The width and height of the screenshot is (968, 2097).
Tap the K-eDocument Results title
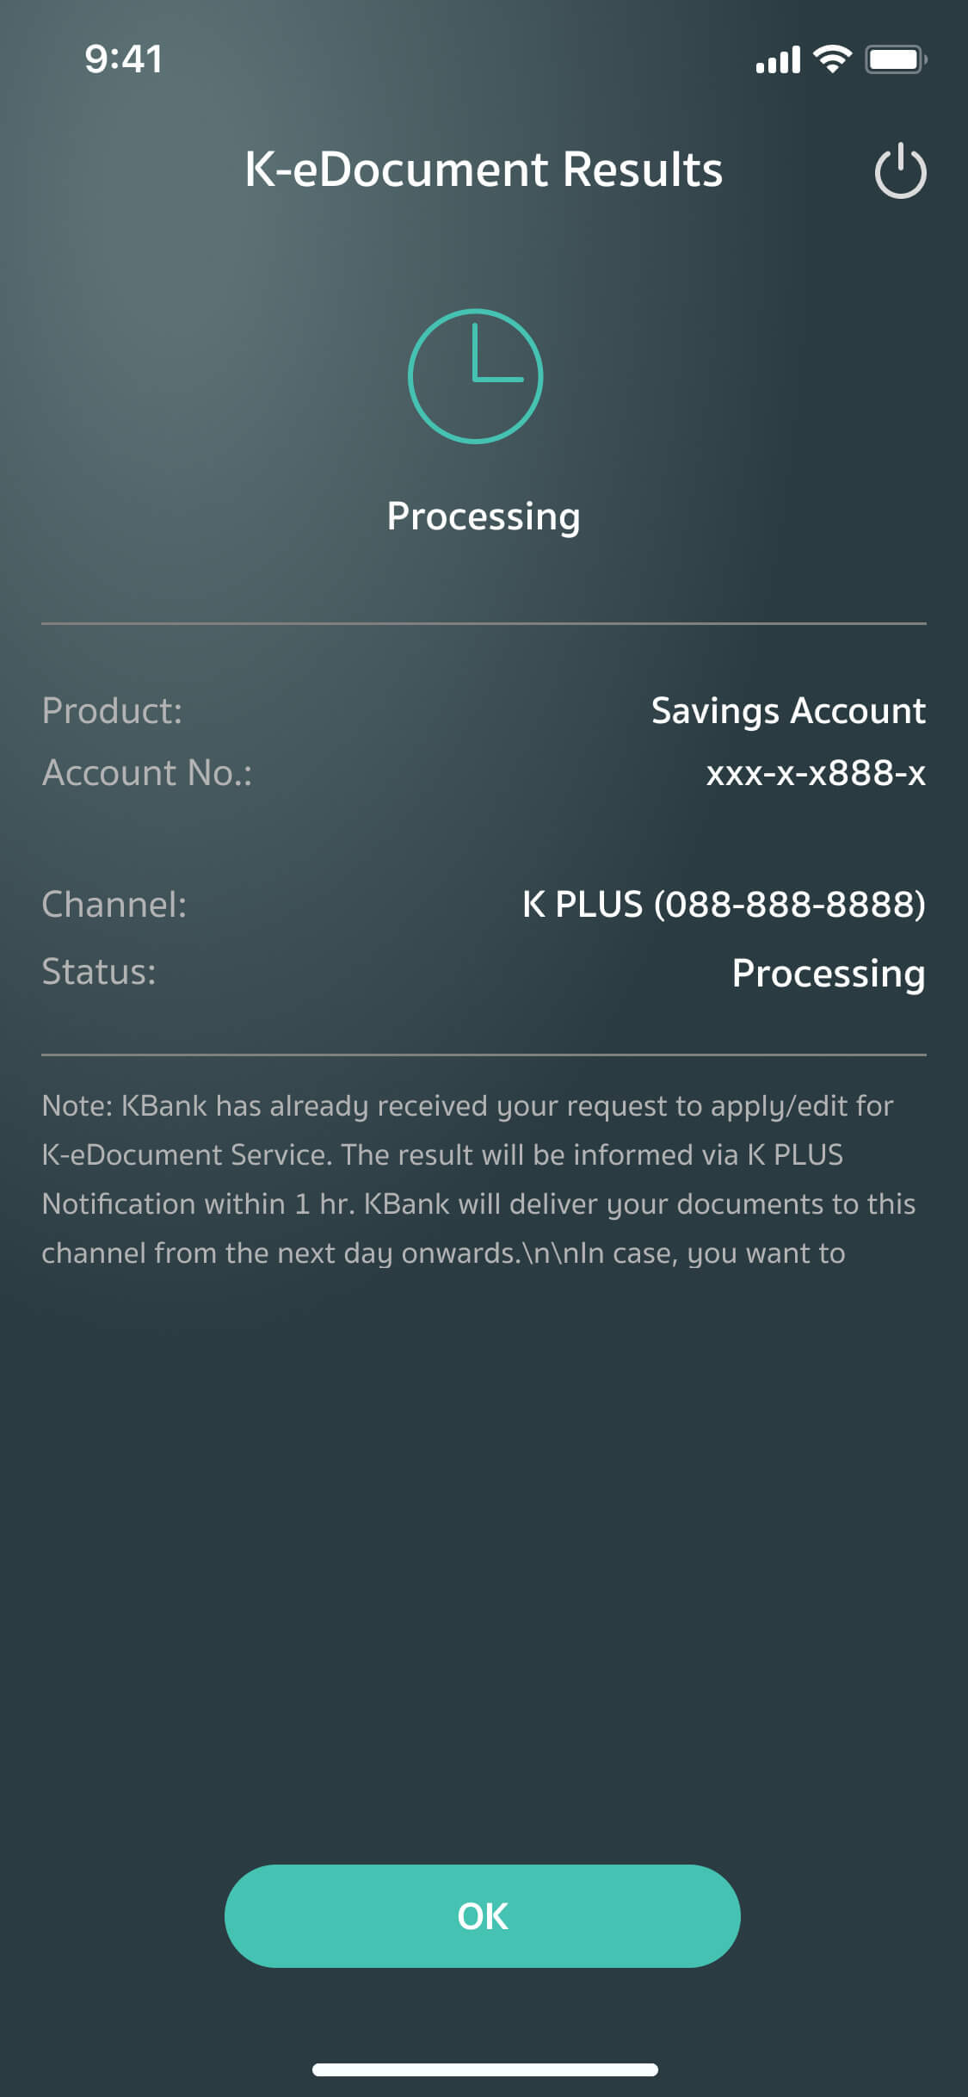484,170
